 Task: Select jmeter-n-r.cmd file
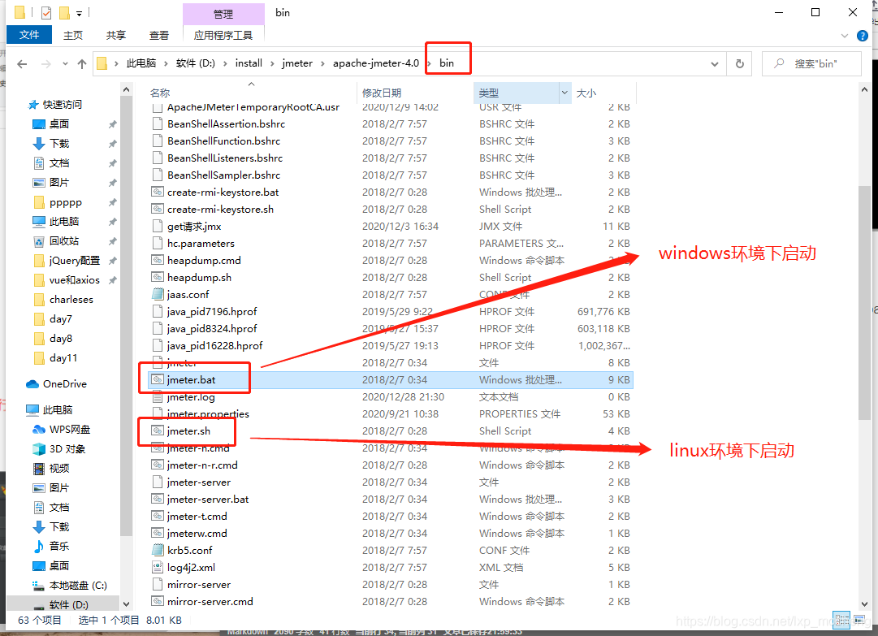pyautogui.click(x=202, y=465)
